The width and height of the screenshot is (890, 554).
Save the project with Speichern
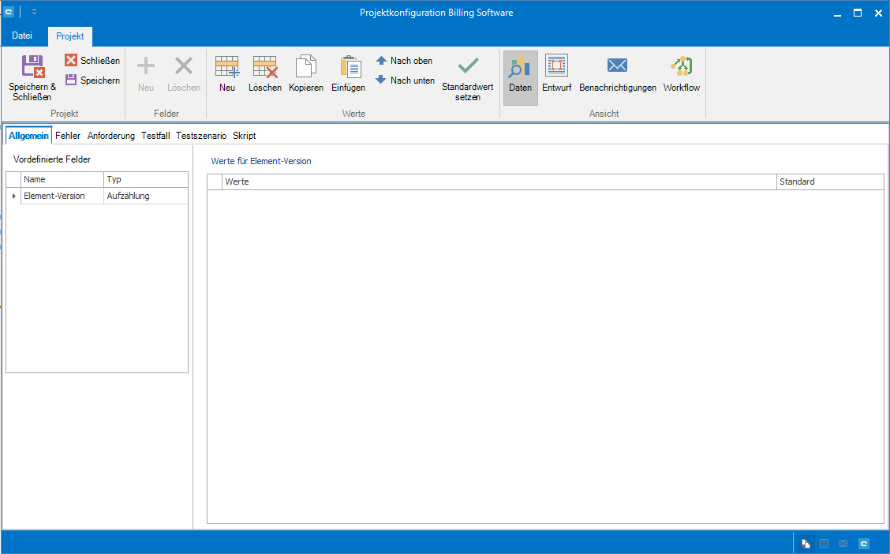point(92,80)
